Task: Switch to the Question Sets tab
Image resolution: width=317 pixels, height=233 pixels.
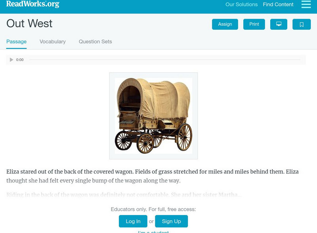Action: click(95, 42)
